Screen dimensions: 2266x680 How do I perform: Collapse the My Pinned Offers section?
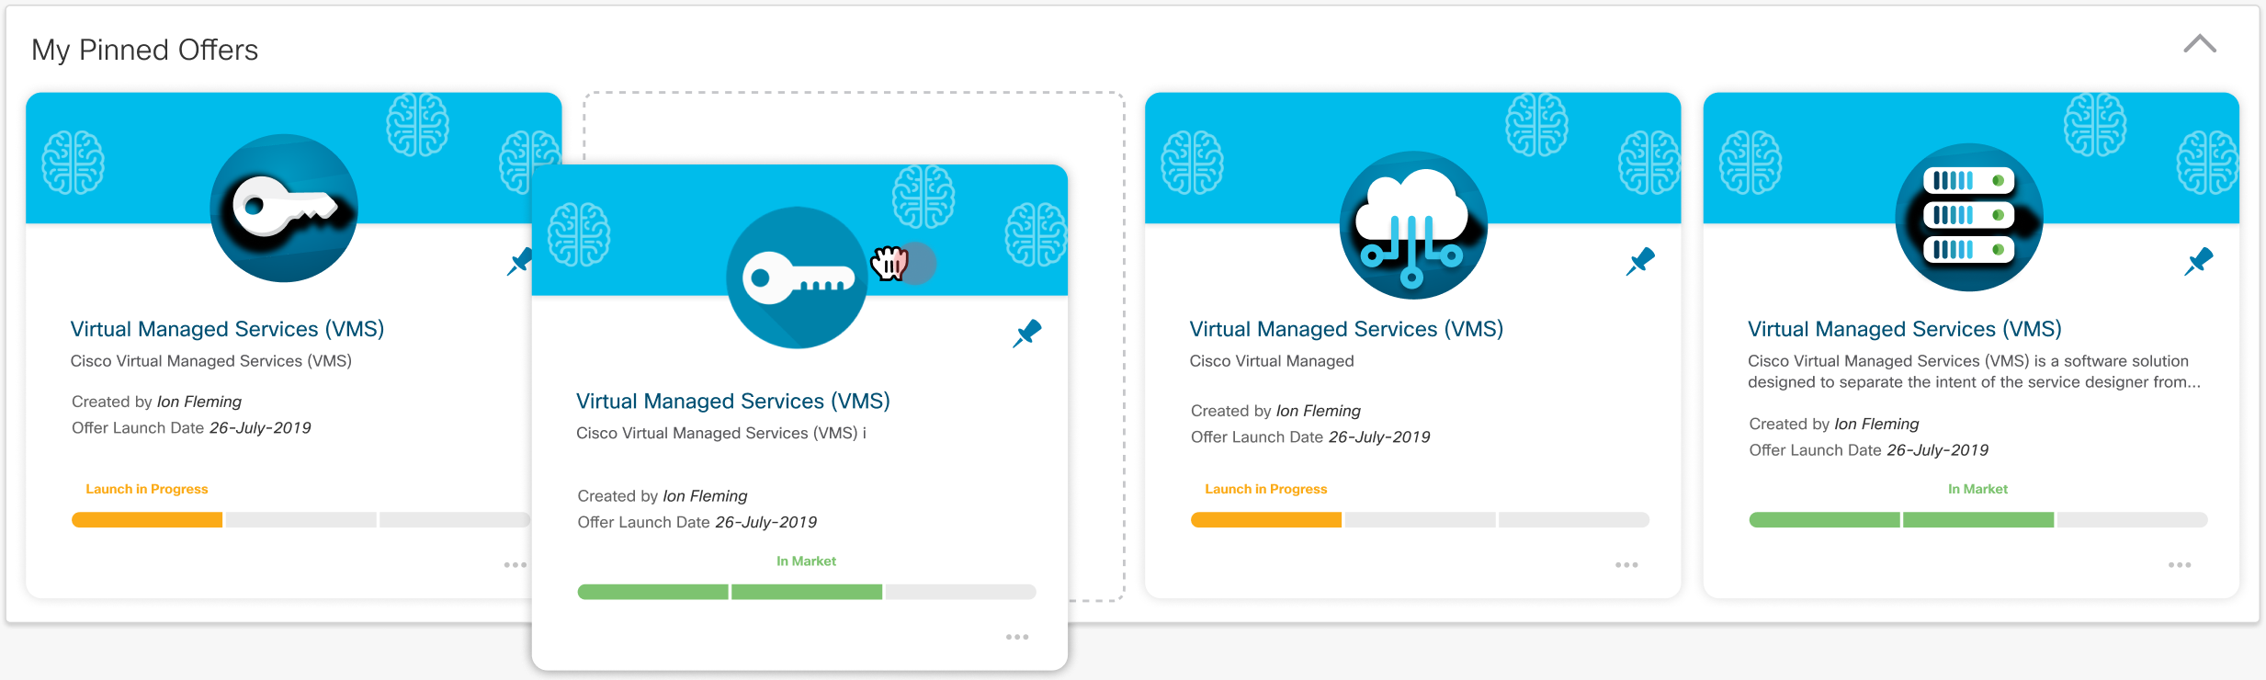(2199, 44)
